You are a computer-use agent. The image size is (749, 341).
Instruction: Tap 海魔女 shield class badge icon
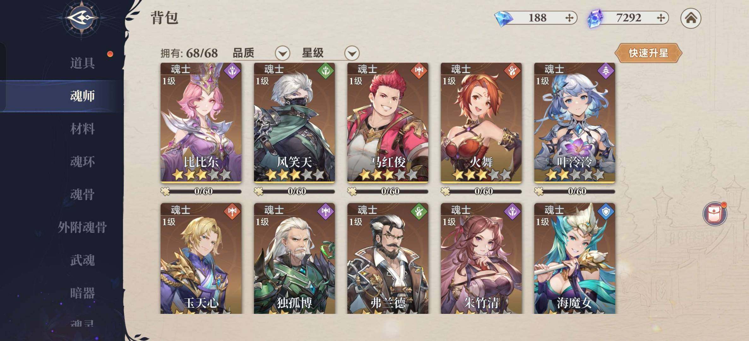606,212
